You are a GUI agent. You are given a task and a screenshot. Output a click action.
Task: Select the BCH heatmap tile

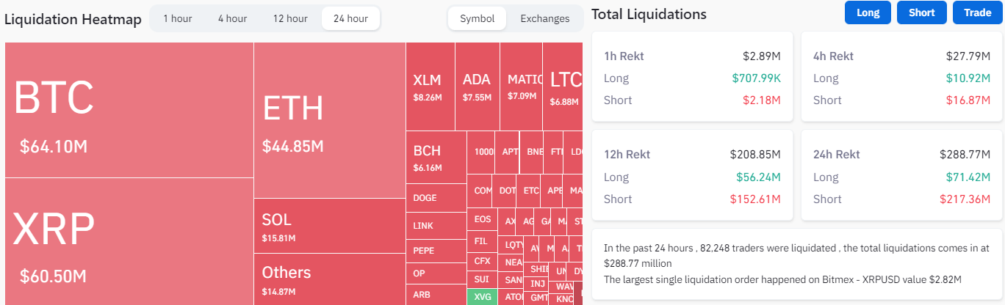click(436, 157)
